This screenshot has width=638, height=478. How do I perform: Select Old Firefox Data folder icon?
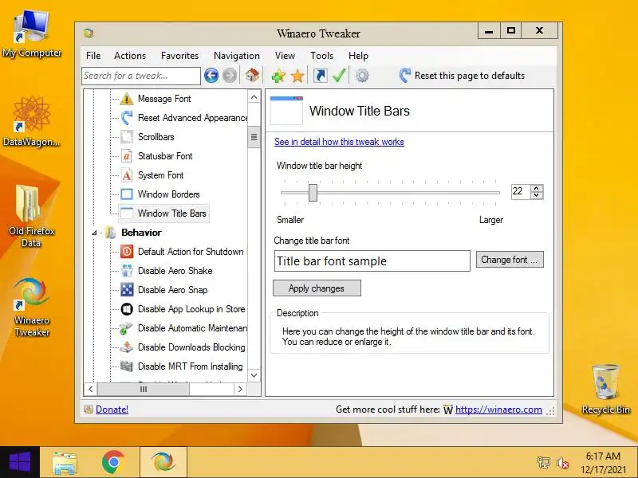tap(31, 216)
